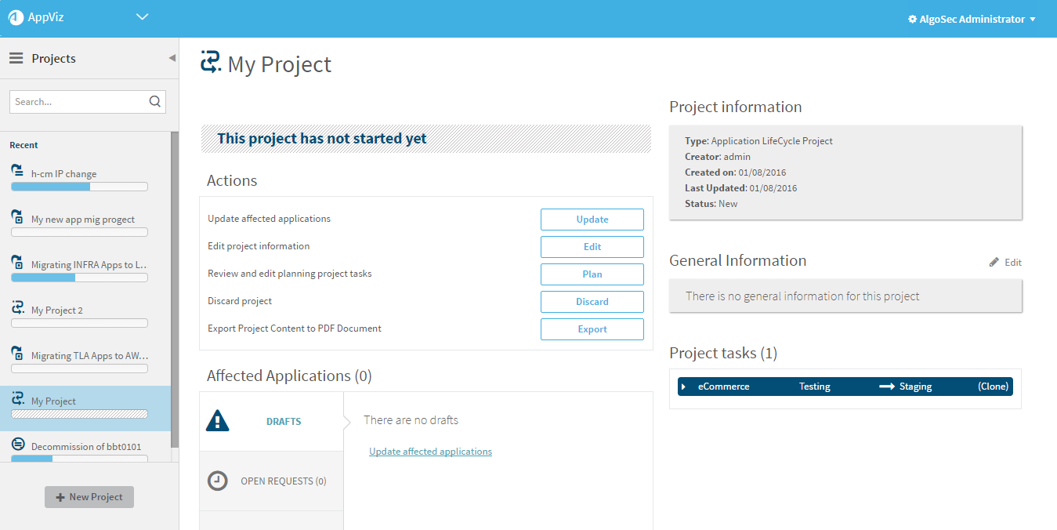Click the pencil icon beside General Information
The image size is (1057, 530).
coord(994,262)
